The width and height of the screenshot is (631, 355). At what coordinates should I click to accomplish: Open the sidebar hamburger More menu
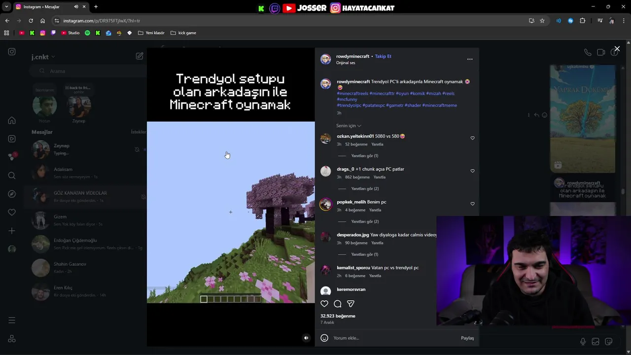tap(12, 320)
